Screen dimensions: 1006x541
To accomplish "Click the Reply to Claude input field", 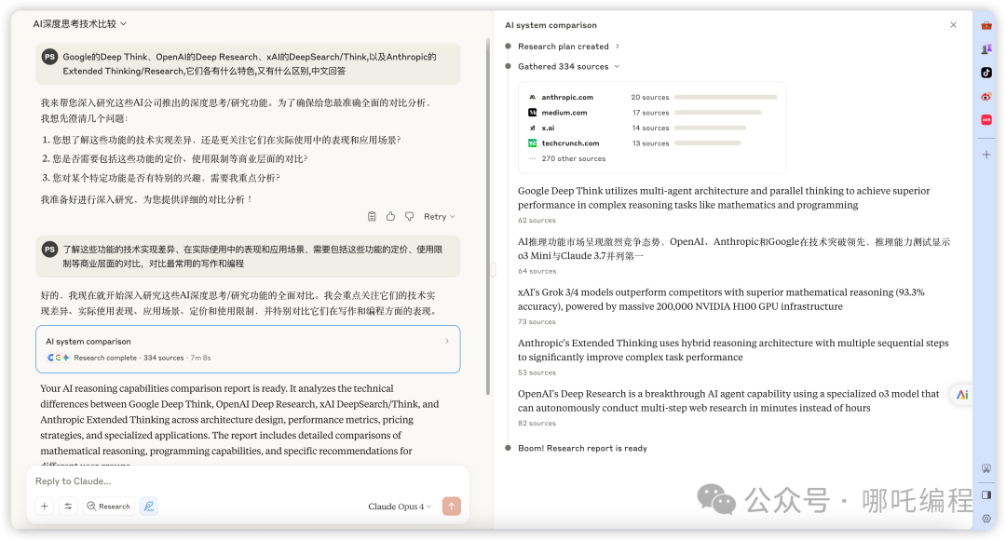I will click(x=248, y=480).
